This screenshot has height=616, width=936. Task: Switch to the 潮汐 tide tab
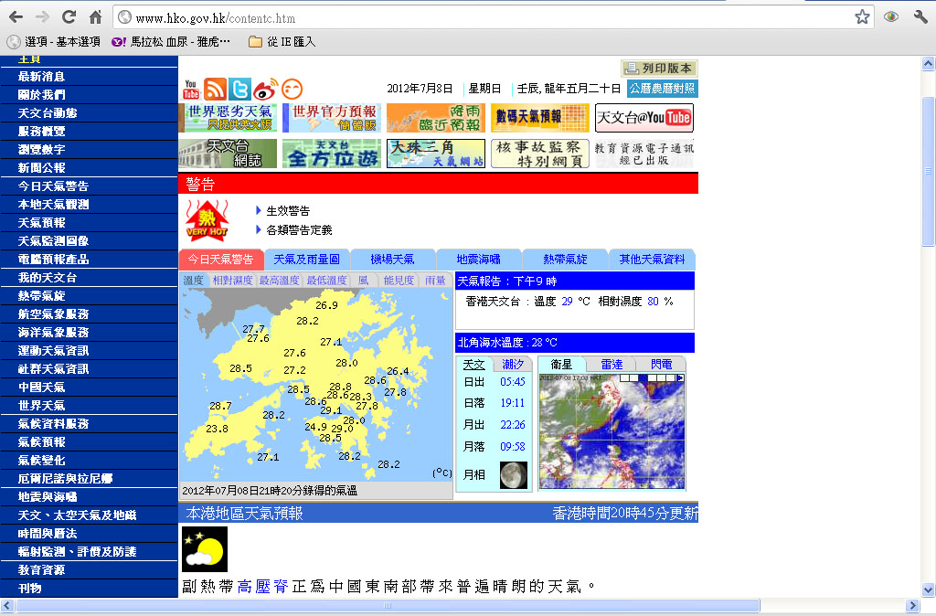pos(514,364)
